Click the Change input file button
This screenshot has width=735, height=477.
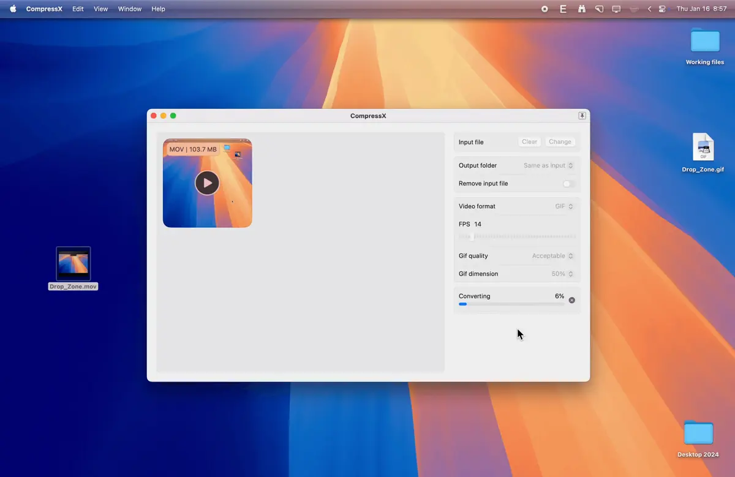pos(560,141)
